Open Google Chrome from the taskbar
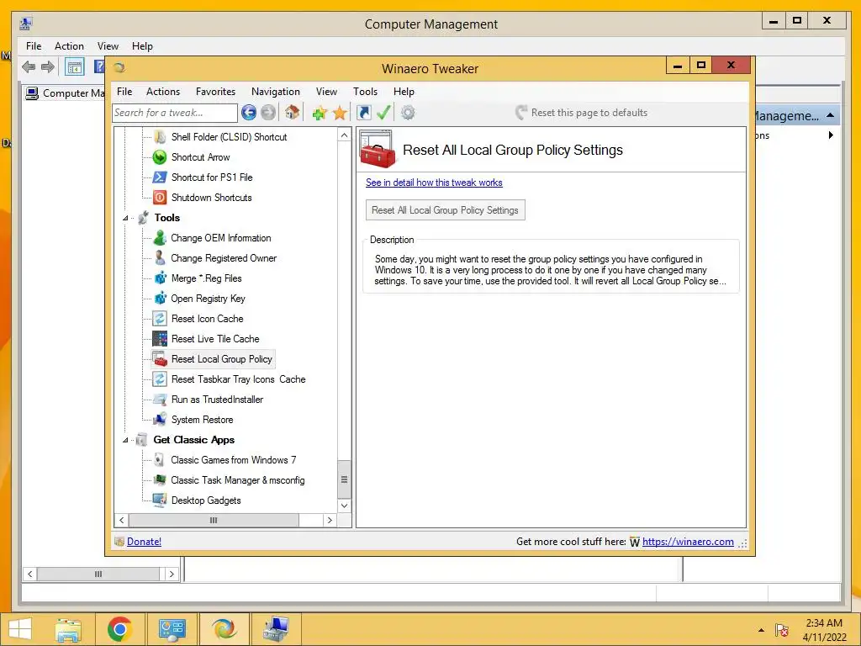Viewport: 861px width, 646px height. pyautogui.click(x=119, y=629)
